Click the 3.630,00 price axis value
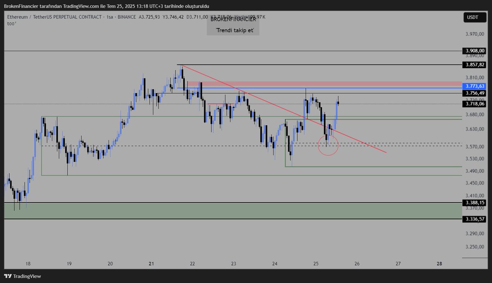The image size is (492, 283). tap(475, 129)
